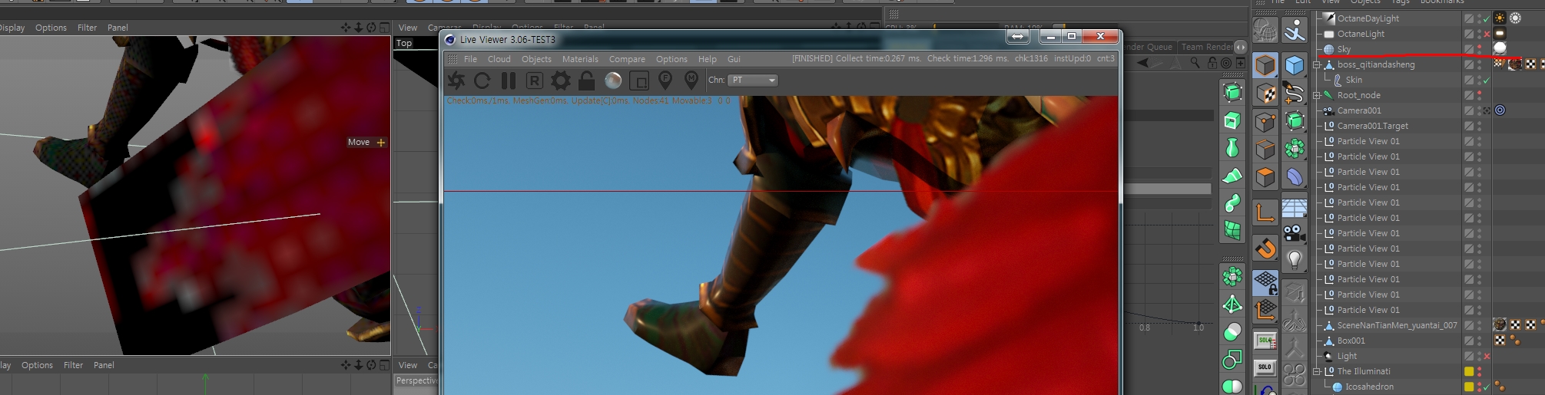Click the render region R icon
The image size is (1545, 395).
tap(535, 80)
